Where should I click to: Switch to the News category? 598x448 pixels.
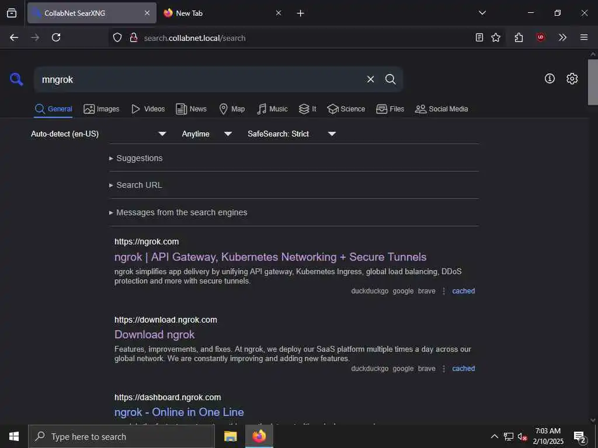pyautogui.click(x=191, y=109)
